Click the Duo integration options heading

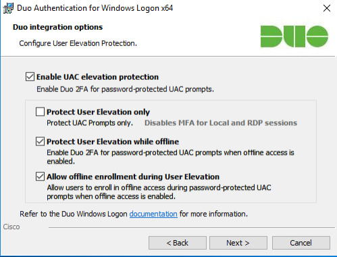pos(57,27)
